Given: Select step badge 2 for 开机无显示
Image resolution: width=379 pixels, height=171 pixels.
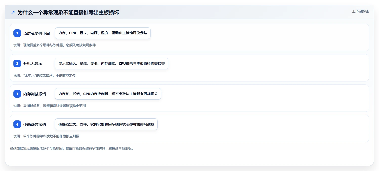Looking at the screenshot, I should (x=17, y=63).
